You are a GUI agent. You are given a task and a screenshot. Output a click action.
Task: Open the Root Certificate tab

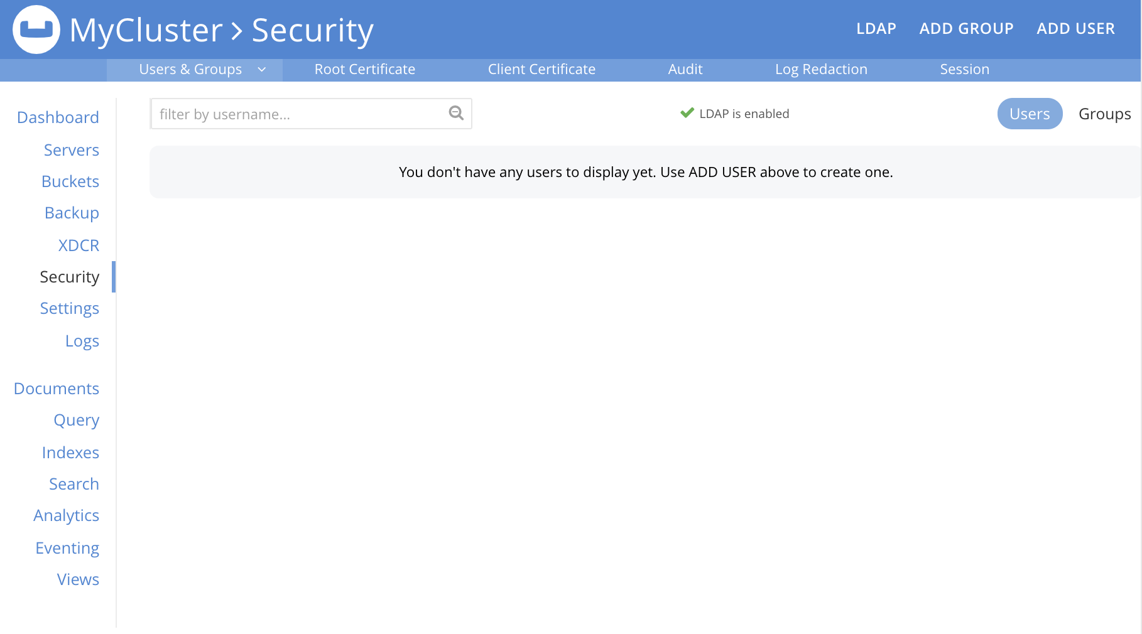pyautogui.click(x=364, y=70)
